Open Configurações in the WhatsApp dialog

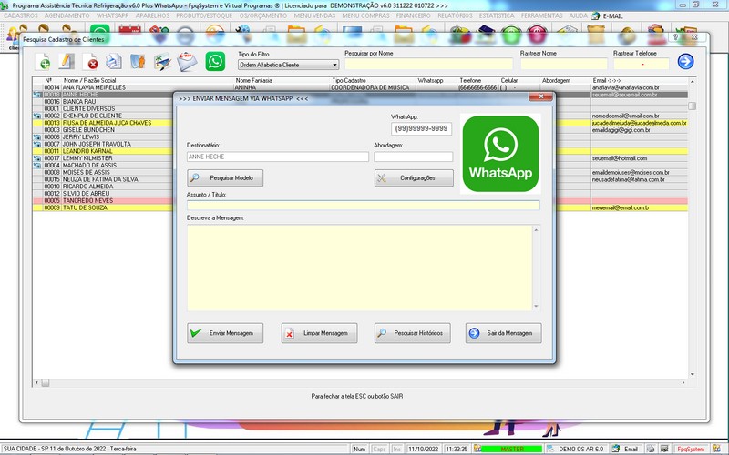[x=413, y=178]
